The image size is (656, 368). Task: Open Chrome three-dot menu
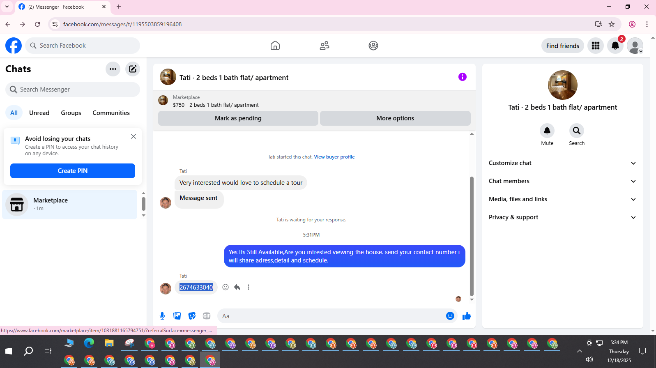647,24
